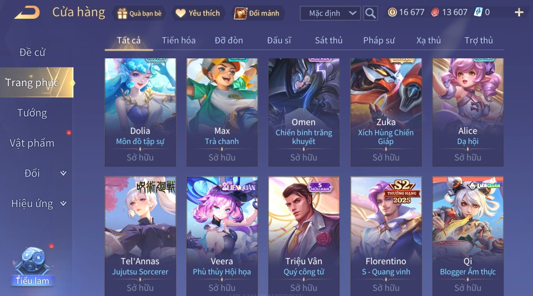The height and width of the screenshot is (296, 533).
Task: Click the red gem currency icon
Action: [435, 12]
